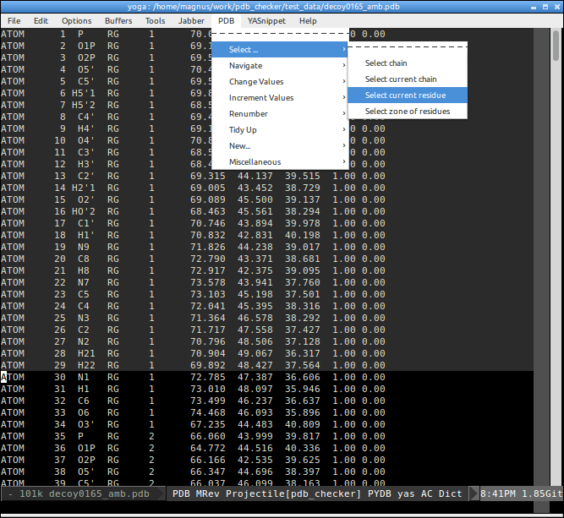Click the 101k buffer size indicator
The height and width of the screenshot is (518, 564).
pos(31,493)
